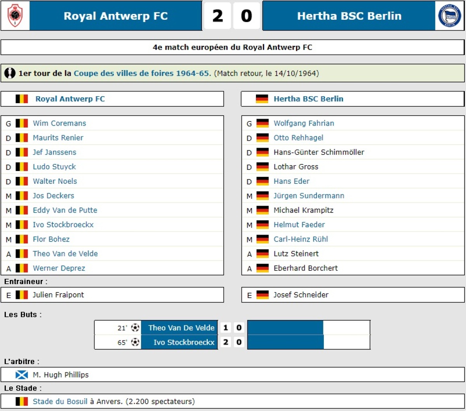
Task: Click the Royal Antwerp FC club crest
Action: click(16, 16)
